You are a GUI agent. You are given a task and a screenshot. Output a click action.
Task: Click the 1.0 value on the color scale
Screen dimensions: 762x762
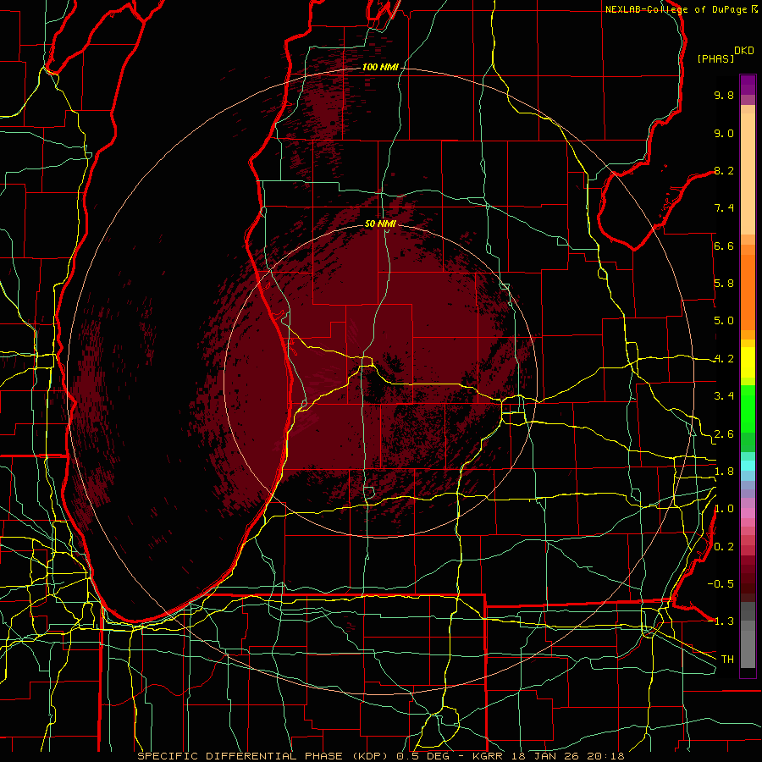(724, 509)
